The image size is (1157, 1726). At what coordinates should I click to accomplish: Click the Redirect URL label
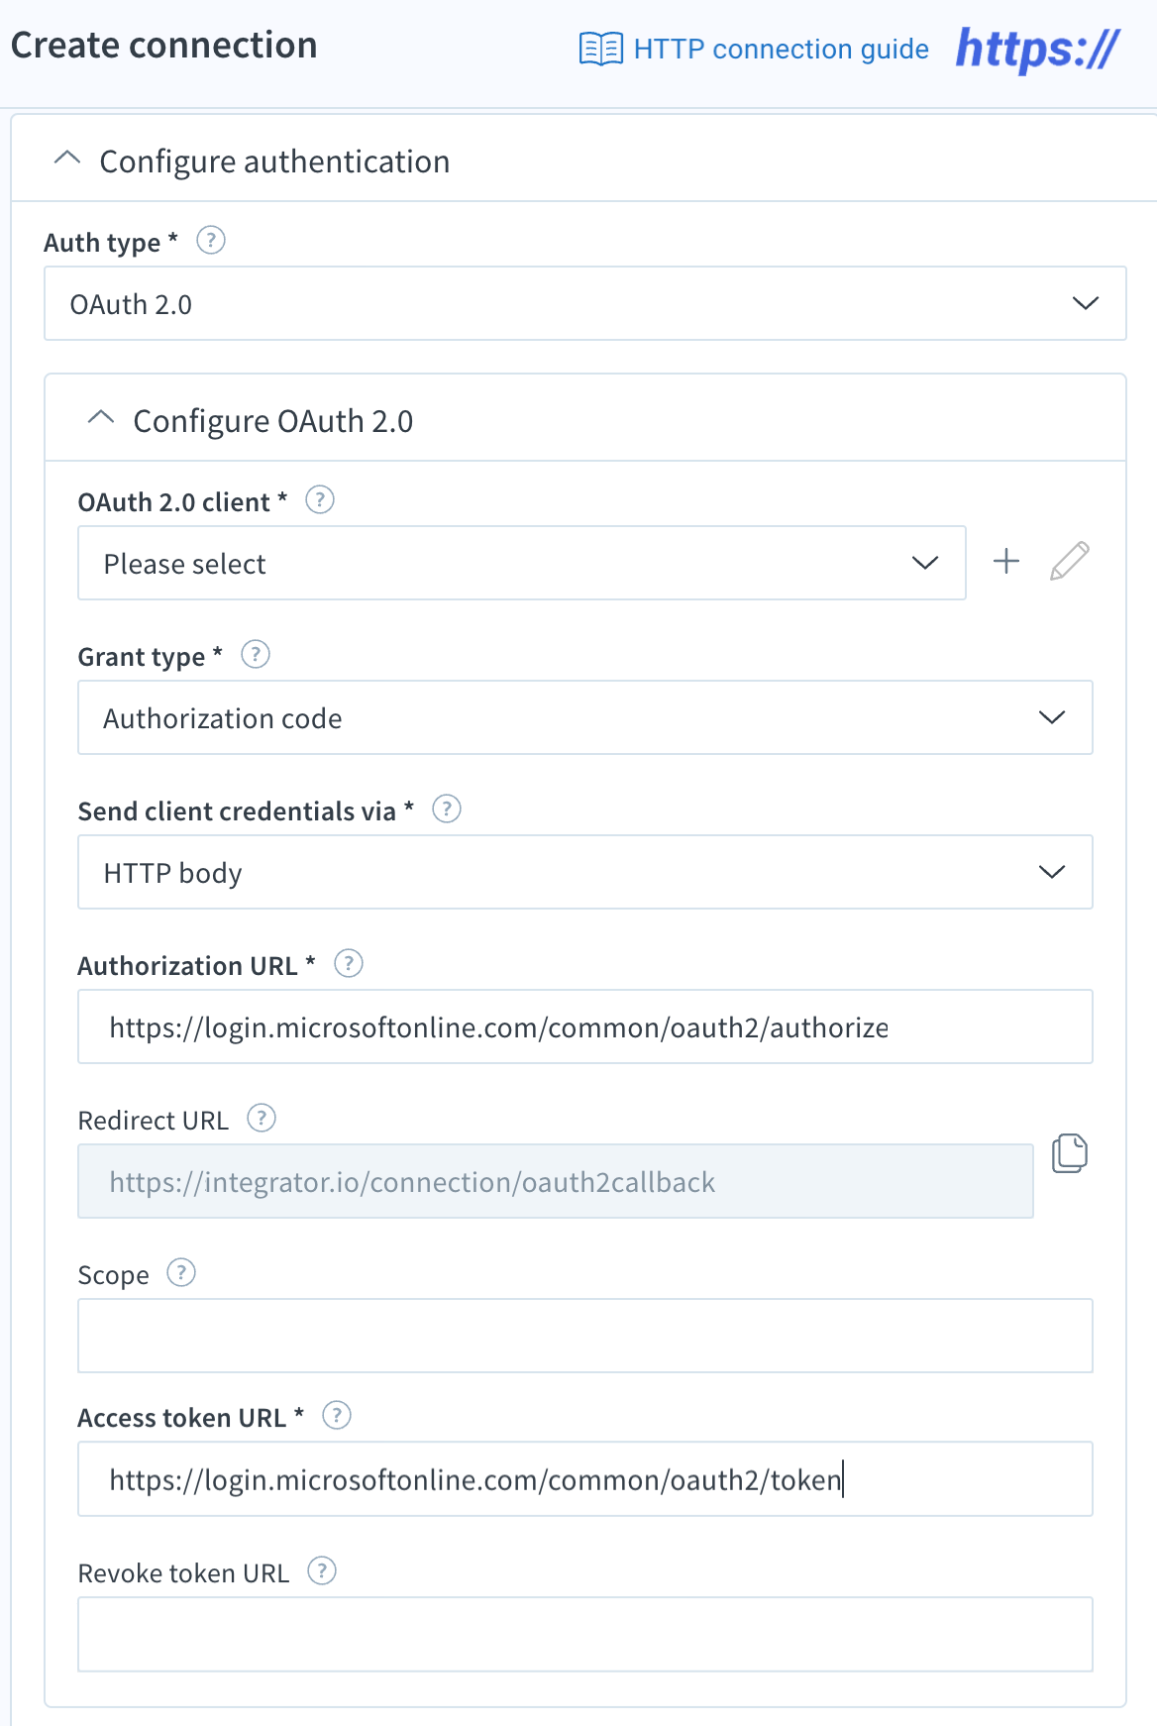[154, 1121]
